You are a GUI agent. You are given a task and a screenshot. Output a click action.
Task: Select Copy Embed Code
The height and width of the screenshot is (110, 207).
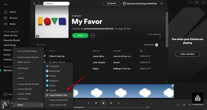(59, 100)
